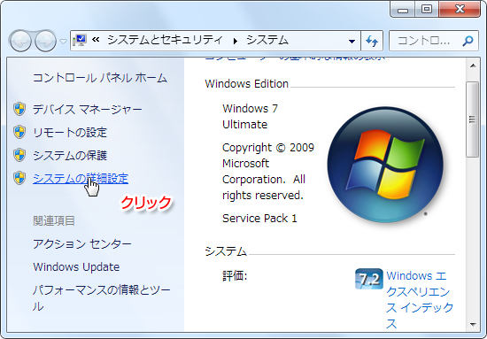Screen dimensions: 487x339
Task: Click the double chevron in address bar
Action: 96,40
